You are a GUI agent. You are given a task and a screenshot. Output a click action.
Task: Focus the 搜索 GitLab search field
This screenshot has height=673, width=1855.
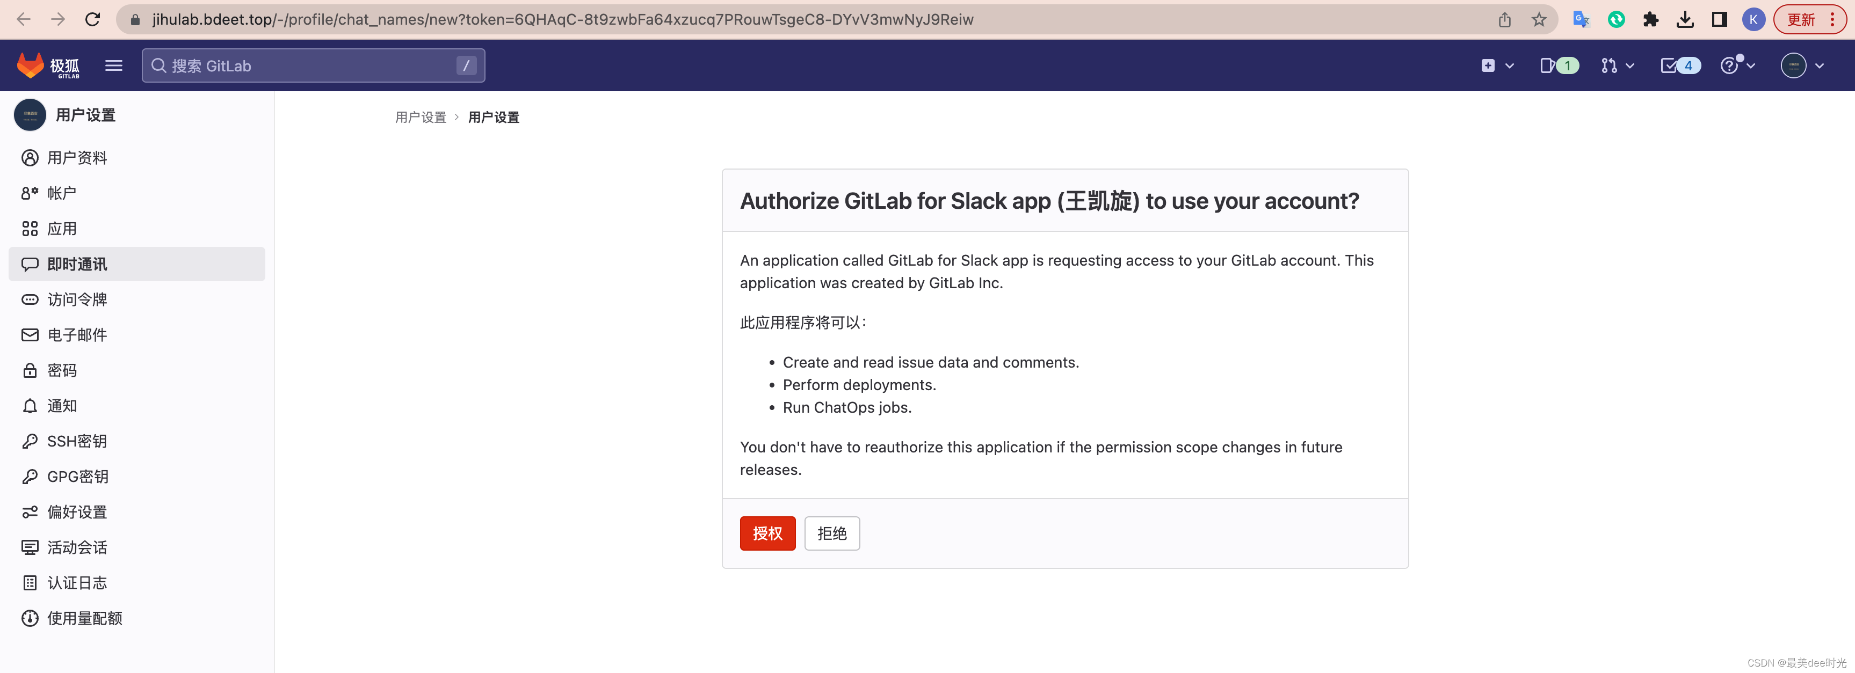(313, 65)
